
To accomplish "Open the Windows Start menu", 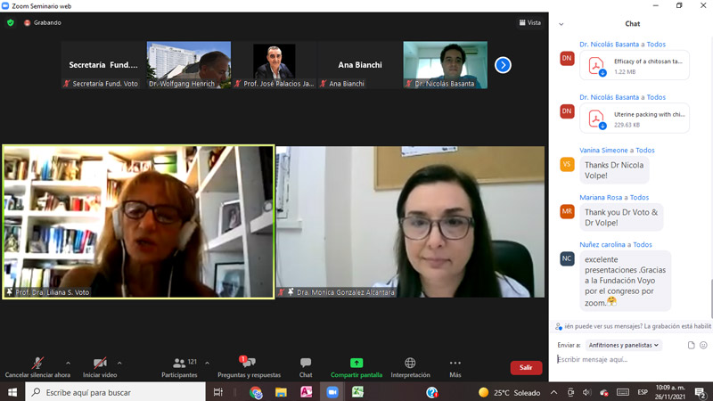I will [12, 392].
